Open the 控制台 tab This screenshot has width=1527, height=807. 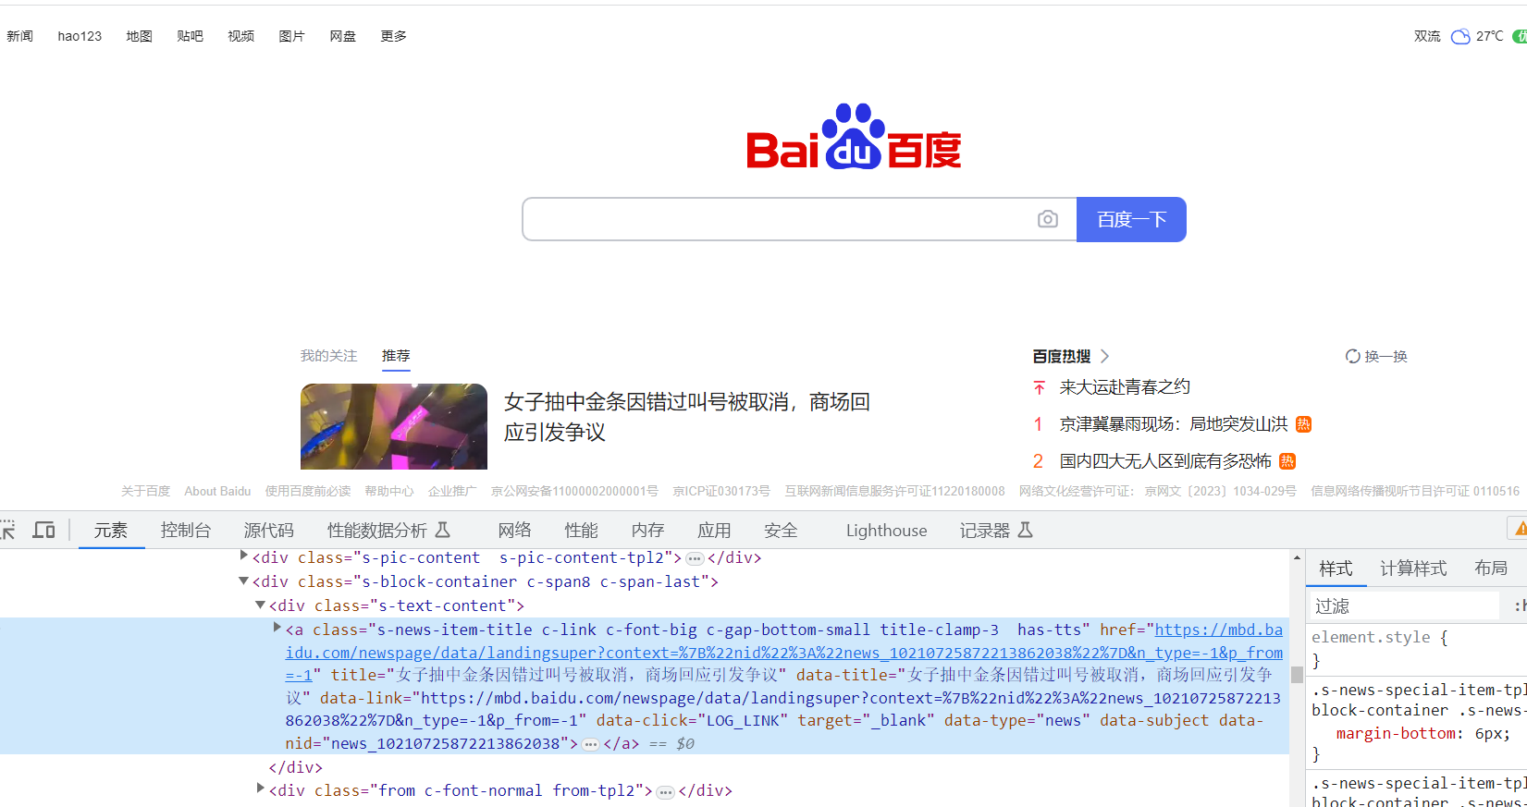186,531
